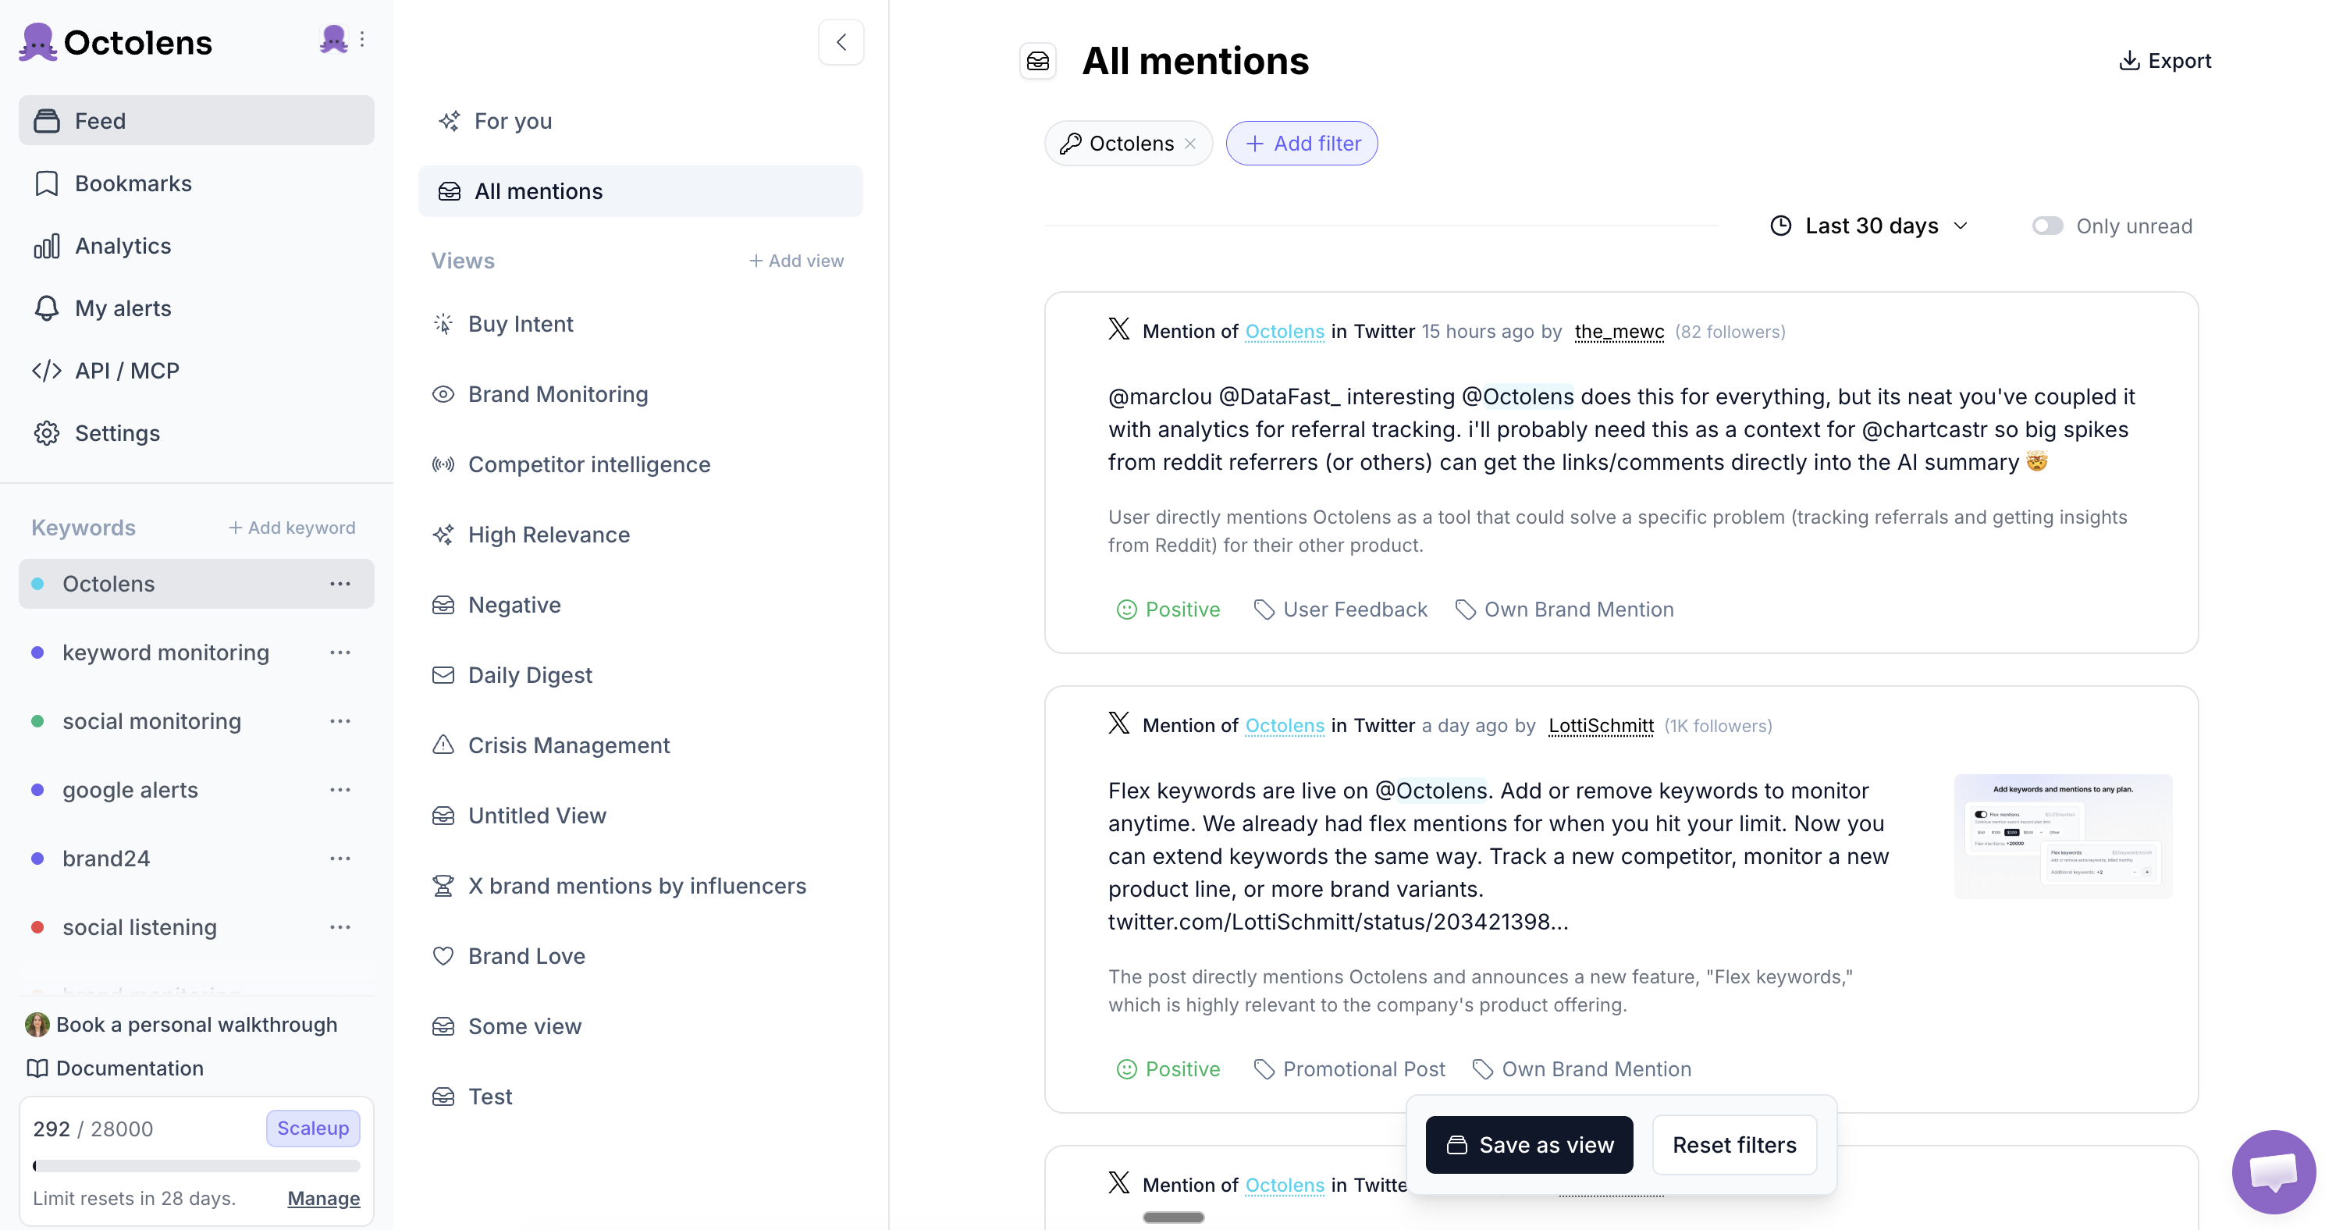Open My alerts bell icon
The image size is (2343, 1230).
[46, 308]
